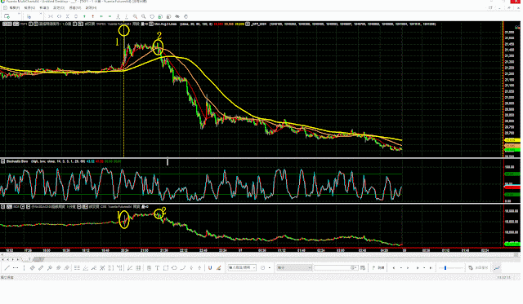
Task: Click the time axis at label 21:00
Action: tap(145, 250)
